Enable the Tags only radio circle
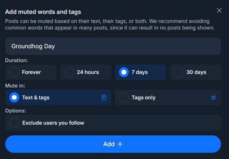 point(124,98)
